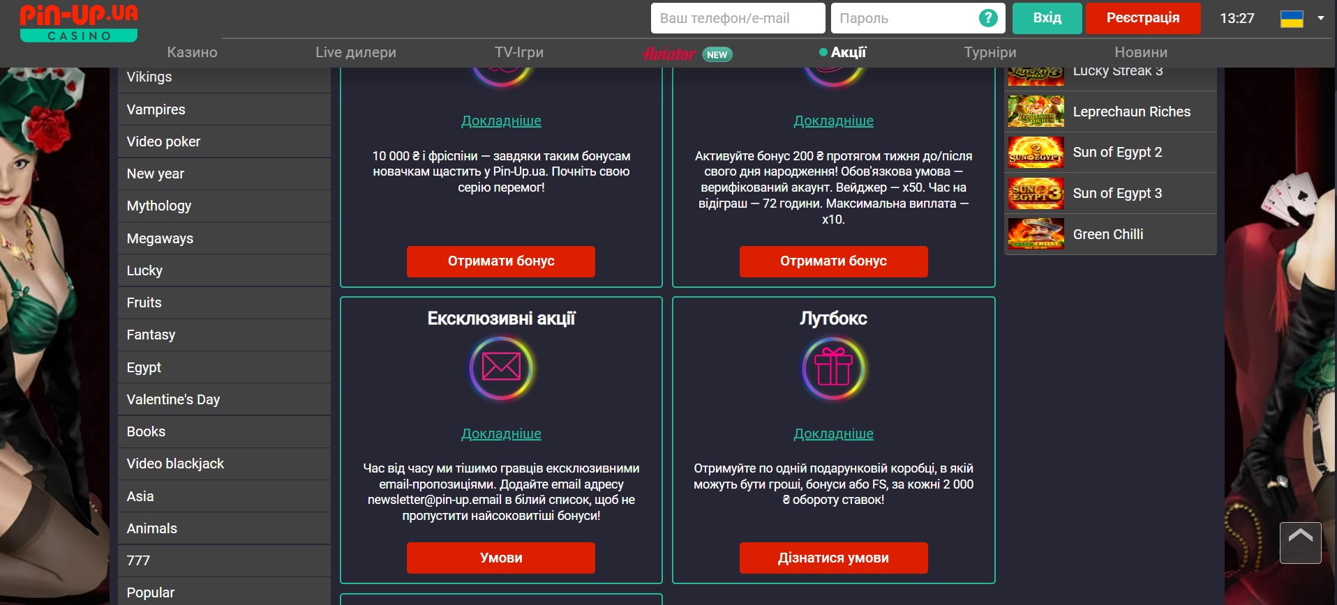Open the Ukrainian flag language selector

1292,19
